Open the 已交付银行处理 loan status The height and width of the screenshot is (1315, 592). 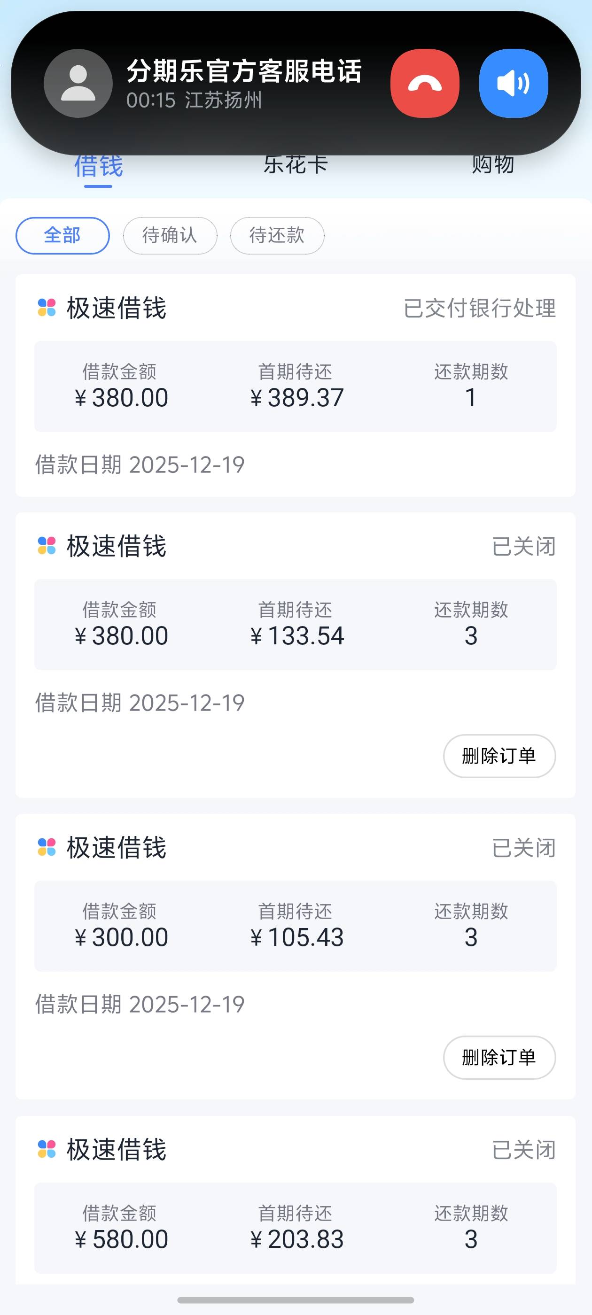click(x=479, y=309)
